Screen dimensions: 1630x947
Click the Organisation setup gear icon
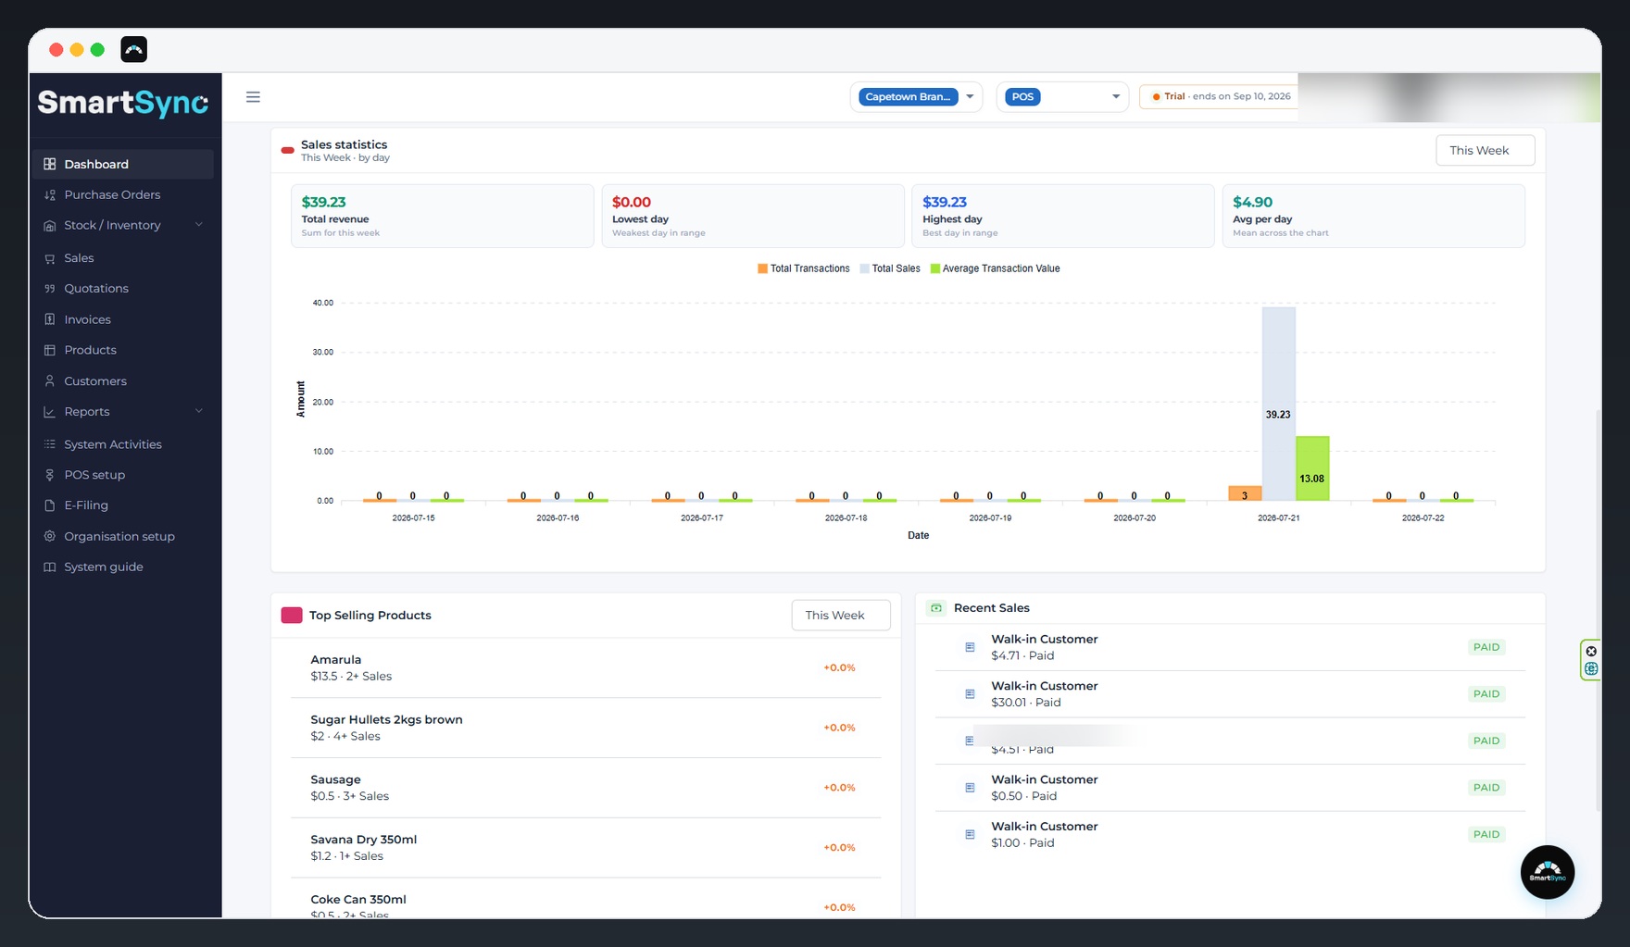(50, 536)
